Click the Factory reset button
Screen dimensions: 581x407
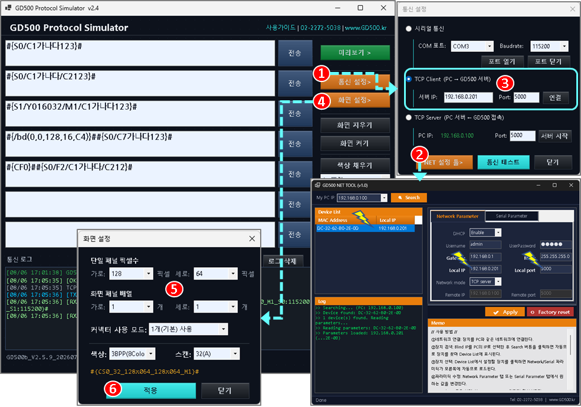[550, 312]
